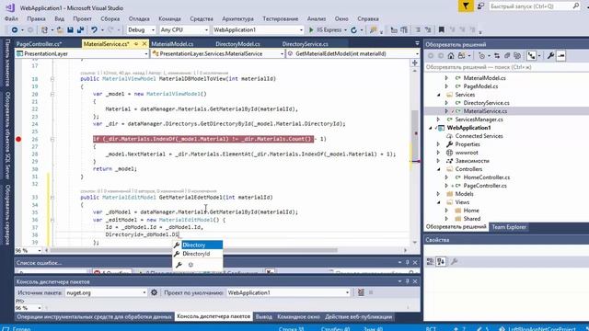Collapse the Services folder in Solution Explorer

tap(438, 95)
